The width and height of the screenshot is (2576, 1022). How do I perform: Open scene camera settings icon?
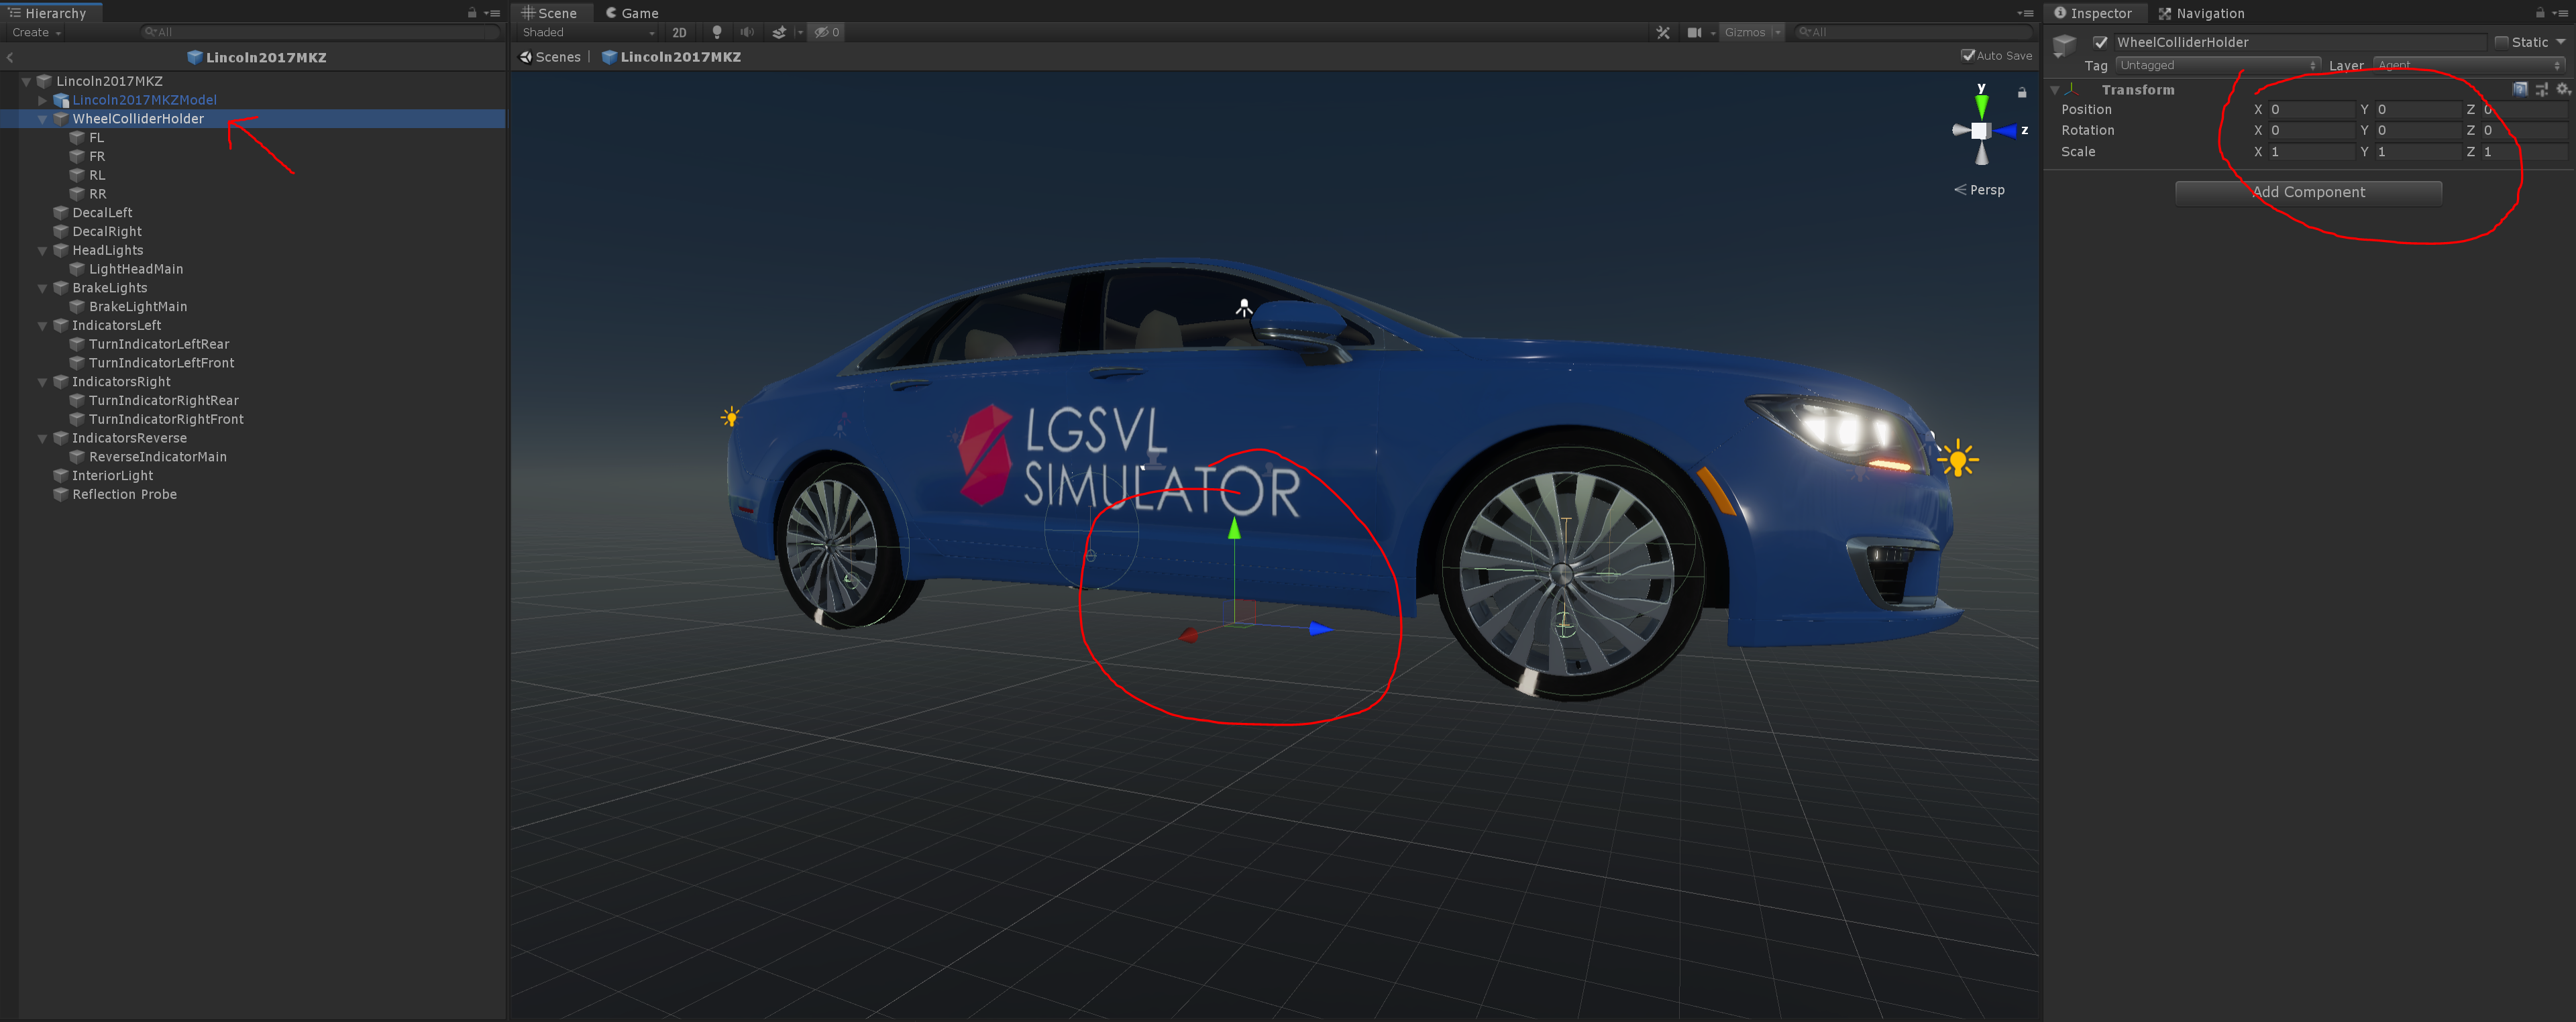tap(1694, 32)
